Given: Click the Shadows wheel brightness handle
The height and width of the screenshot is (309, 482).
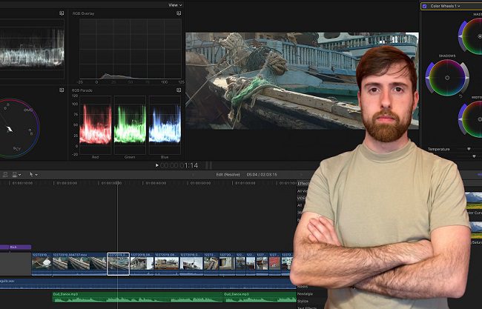Looking at the screenshot, I should tap(466, 78).
